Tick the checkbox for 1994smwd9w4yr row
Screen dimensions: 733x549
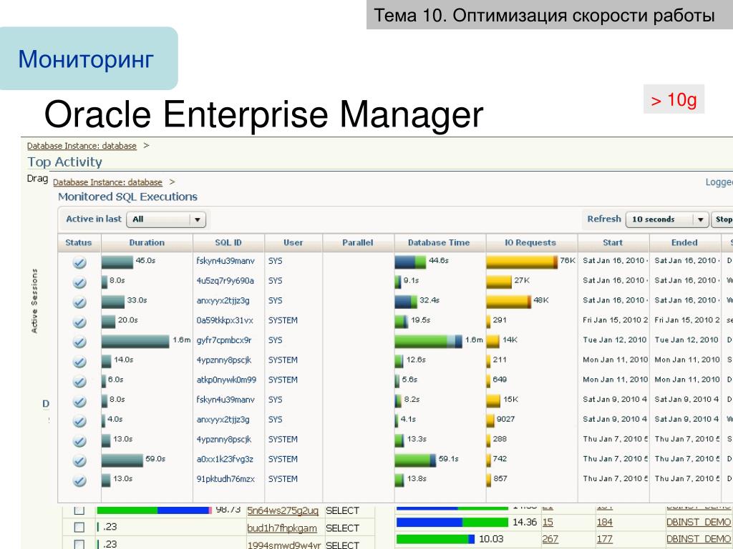79,544
